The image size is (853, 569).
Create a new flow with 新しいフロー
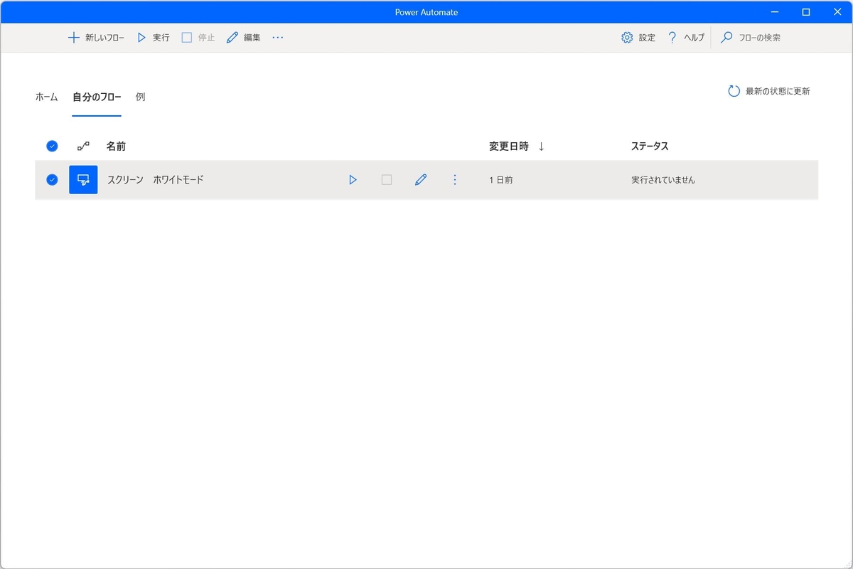click(96, 38)
